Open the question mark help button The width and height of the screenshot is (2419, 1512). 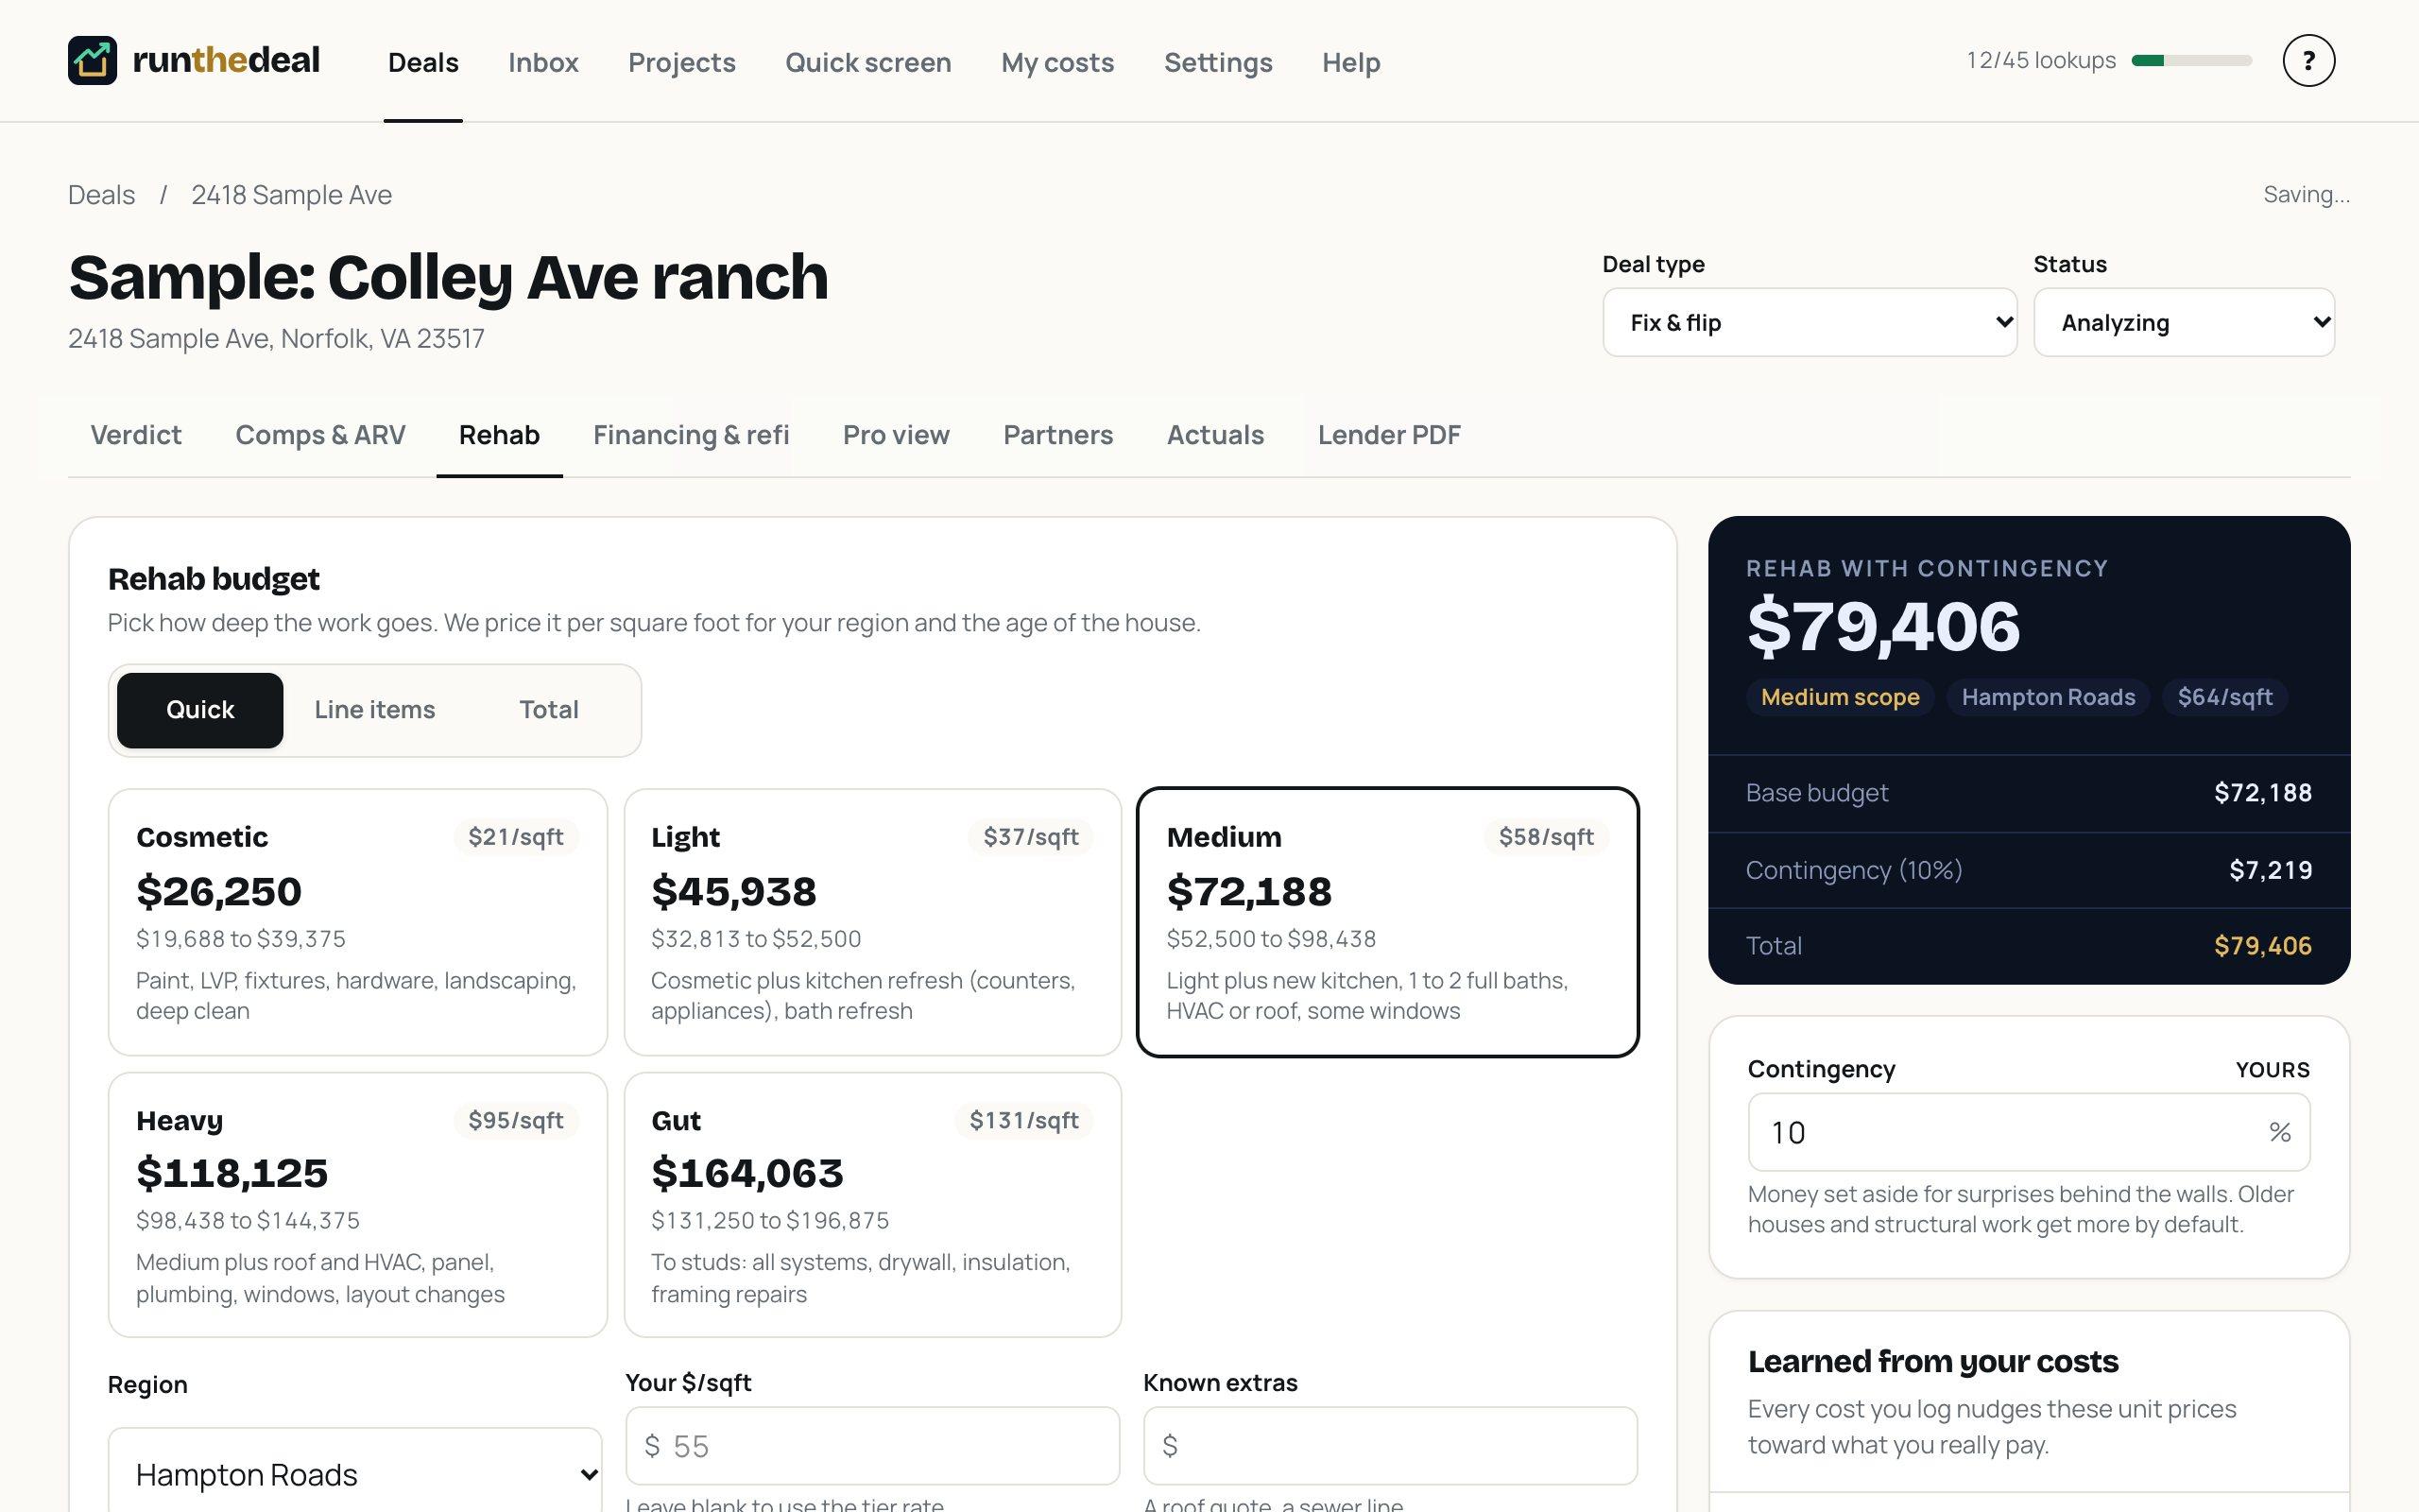point(2308,61)
